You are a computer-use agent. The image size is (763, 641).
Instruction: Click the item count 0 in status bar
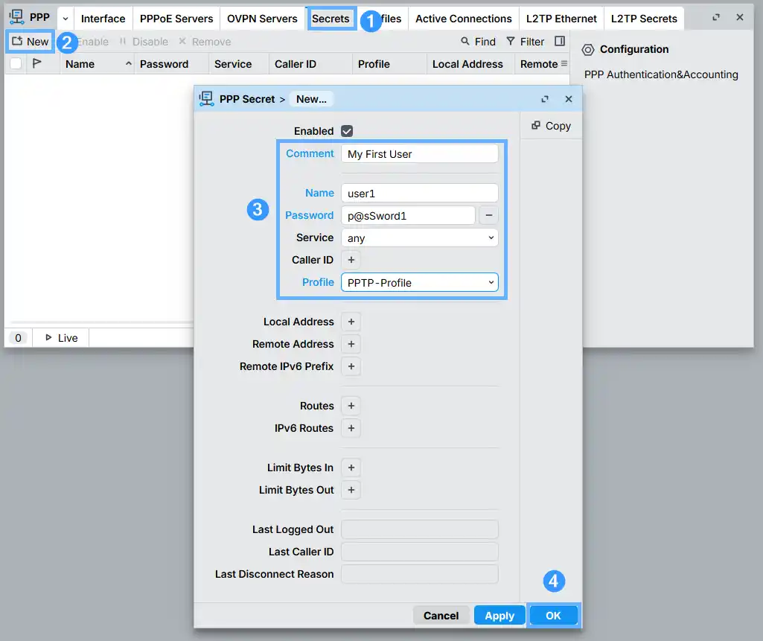point(18,338)
